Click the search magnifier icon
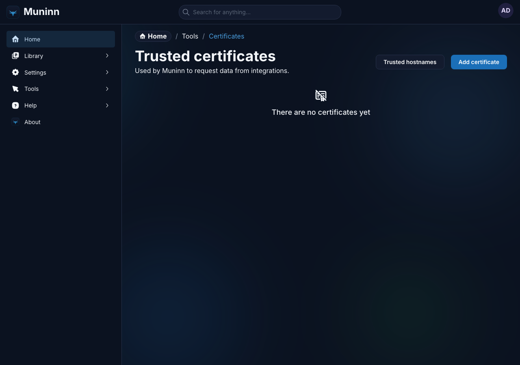Screen dimensions: 520x365 (186, 12)
